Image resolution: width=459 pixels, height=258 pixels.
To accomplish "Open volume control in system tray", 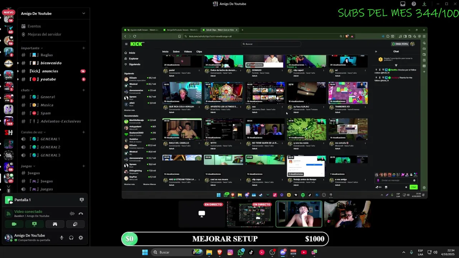I will point(435,252).
